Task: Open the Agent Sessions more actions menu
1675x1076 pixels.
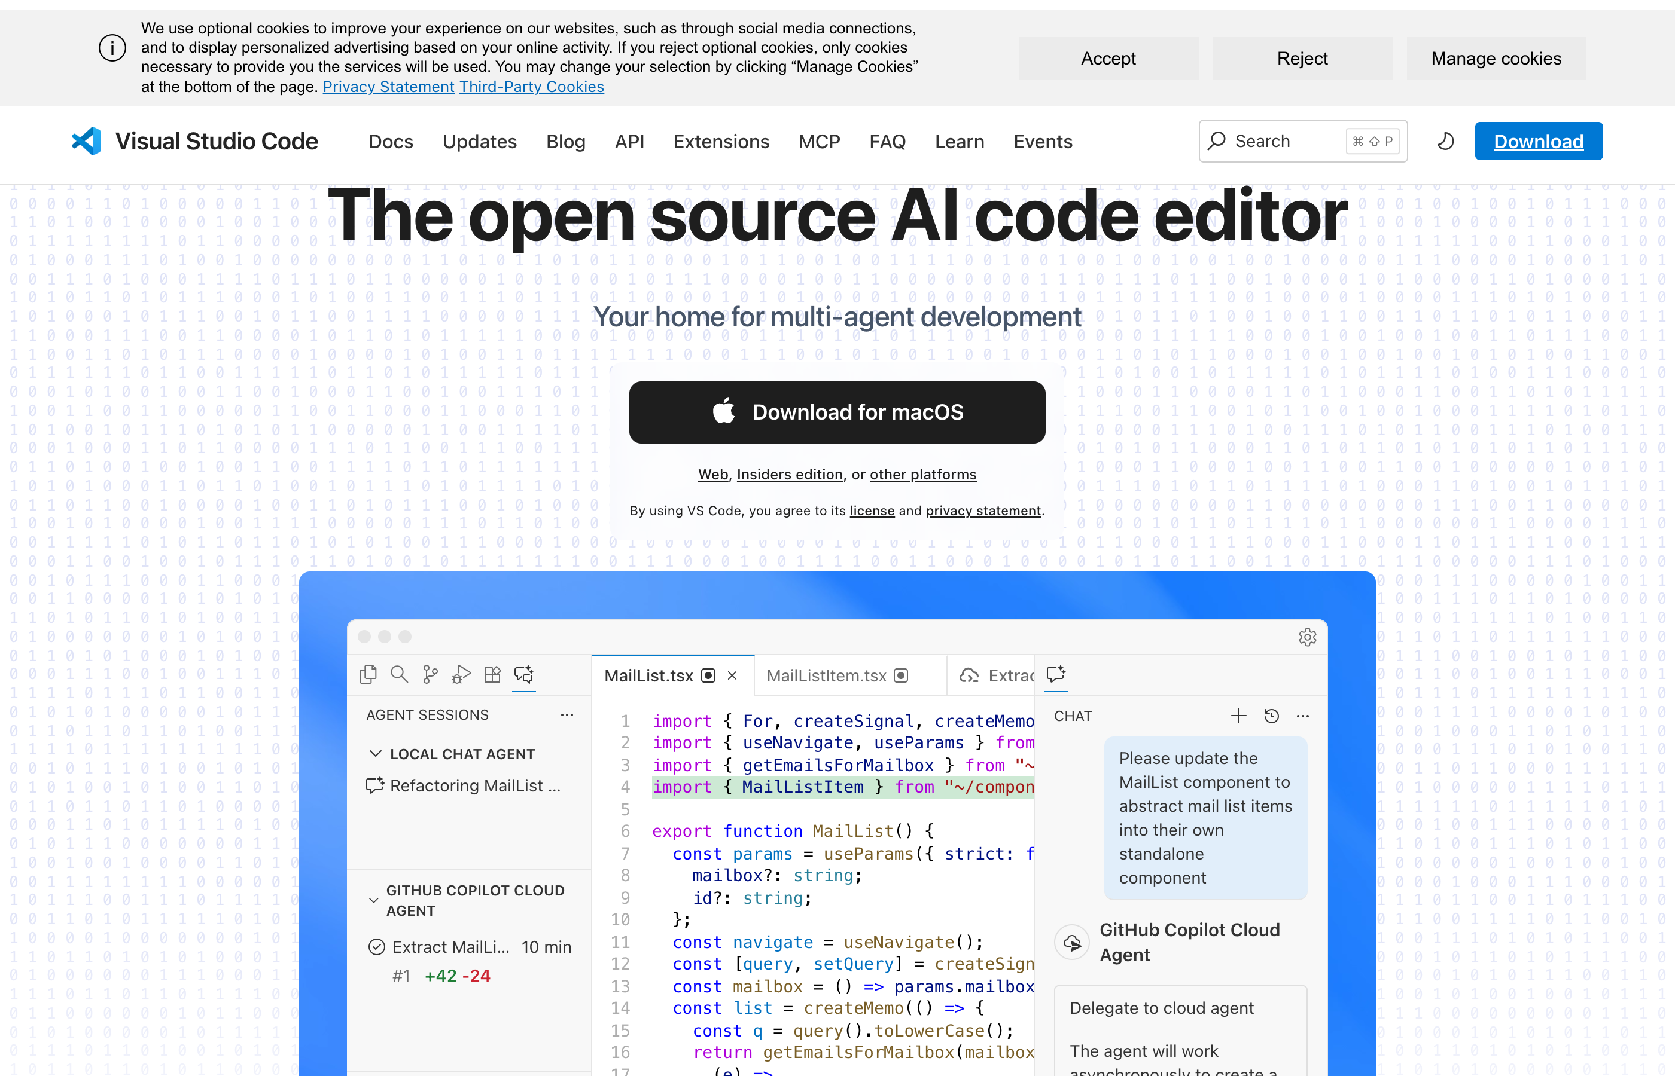Action: click(567, 715)
